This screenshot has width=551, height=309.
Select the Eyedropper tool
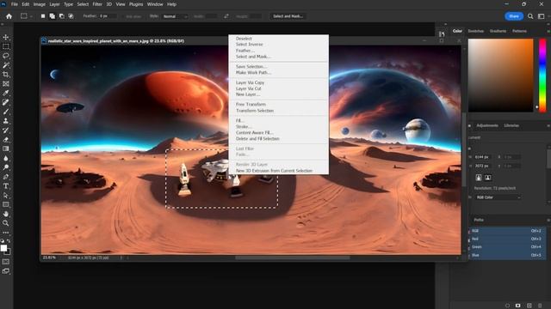click(6, 93)
